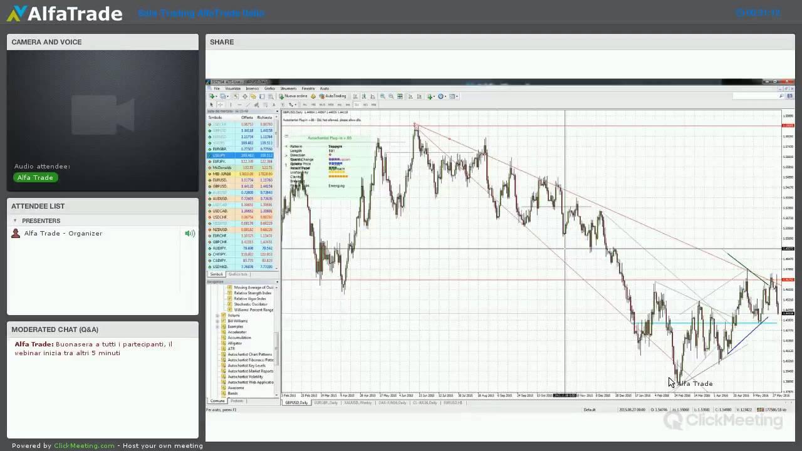Open the Inserisci menu

pos(253,88)
